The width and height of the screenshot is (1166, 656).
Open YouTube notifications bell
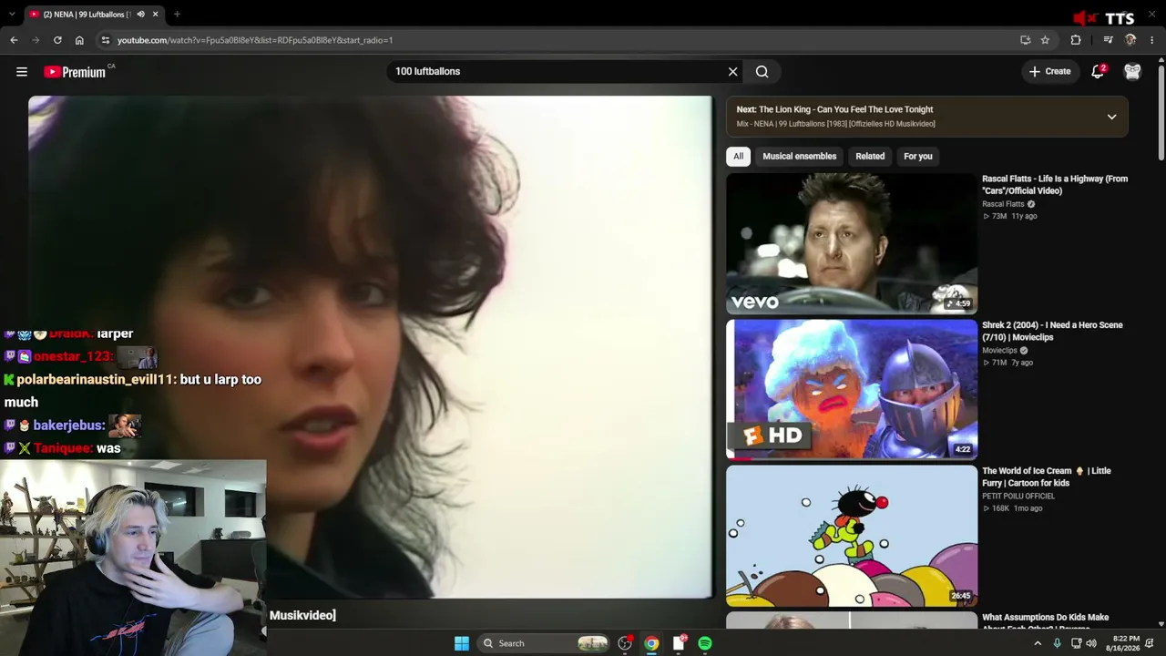pyautogui.click(x=1098, y=71)
